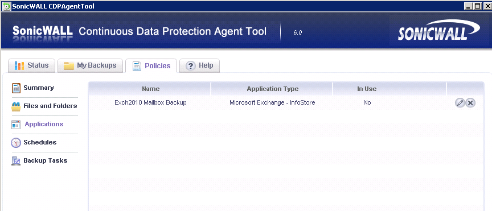Select the Exch2010 Mailbox Backup row
492x211 pixels.
point(286,102)
